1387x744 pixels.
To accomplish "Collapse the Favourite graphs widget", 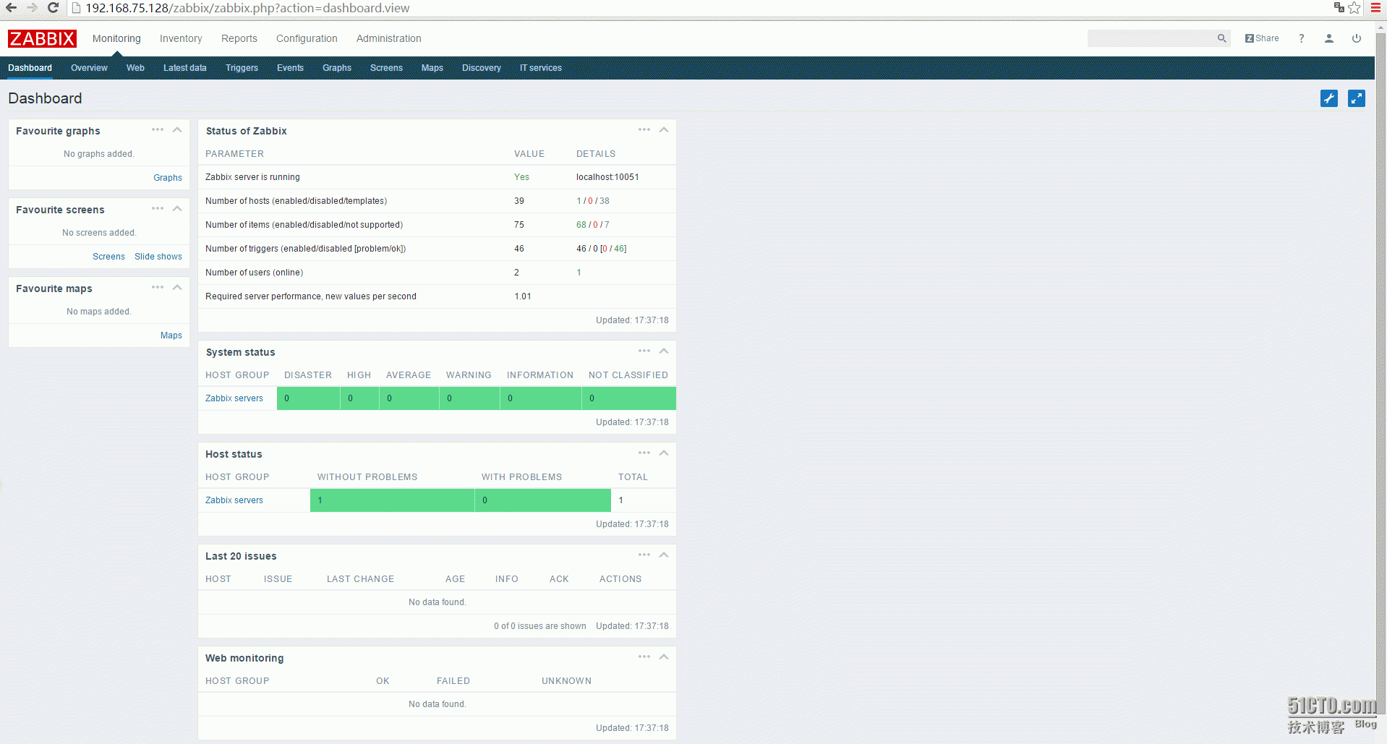I will click(177, 130).
